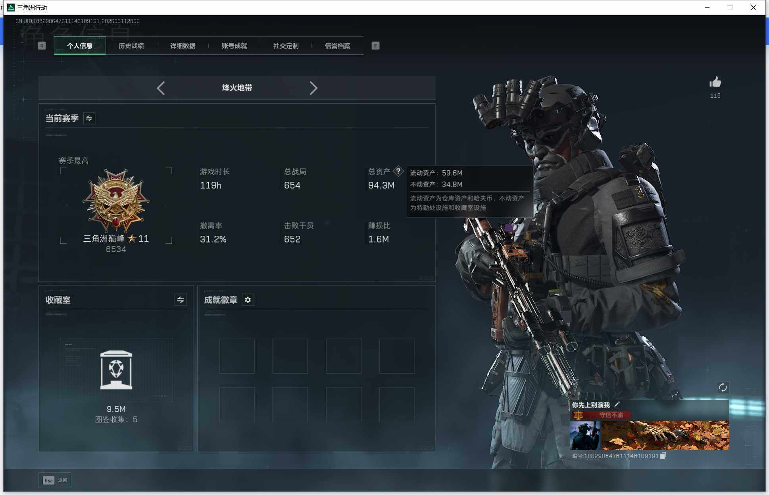The image size is (769, 495).
Task: Click the CN UID text at top left
Action: (x=77, y=21)
